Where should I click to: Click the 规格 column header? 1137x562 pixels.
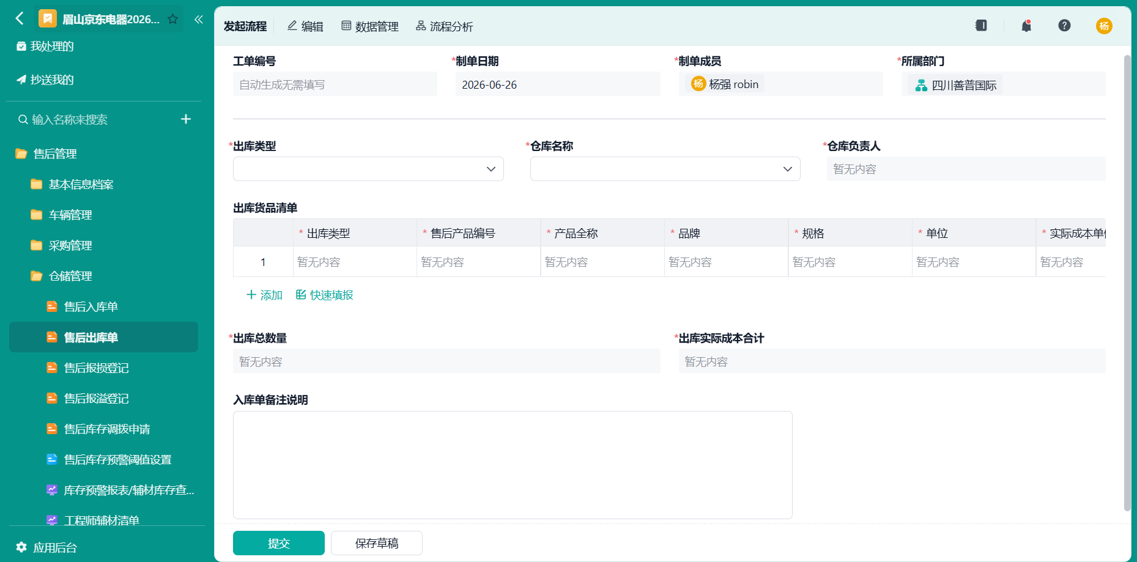click(850, 233)
